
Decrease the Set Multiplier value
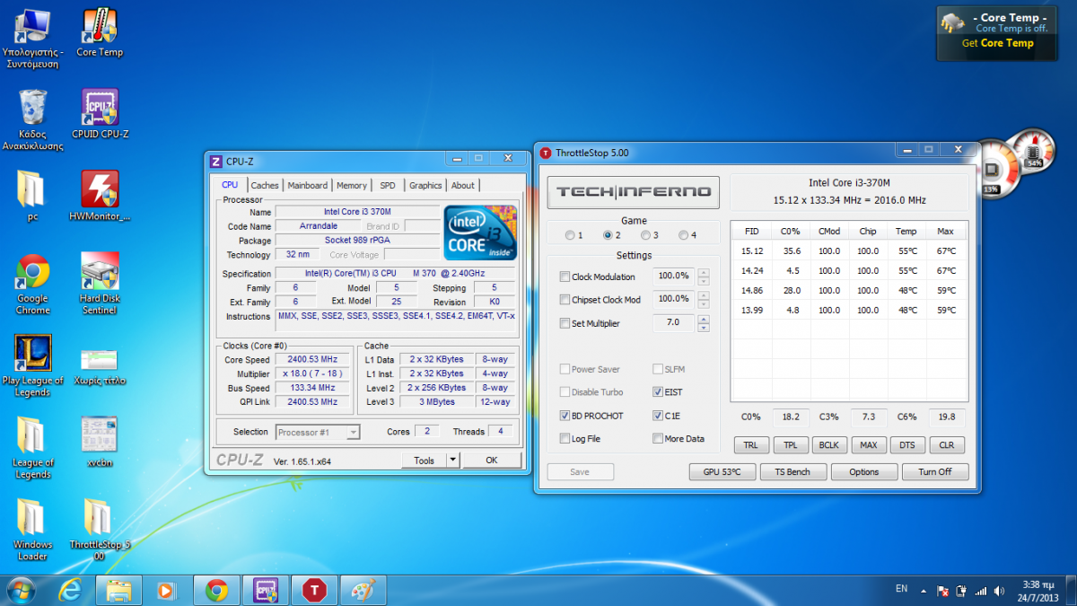click(703, 328)
